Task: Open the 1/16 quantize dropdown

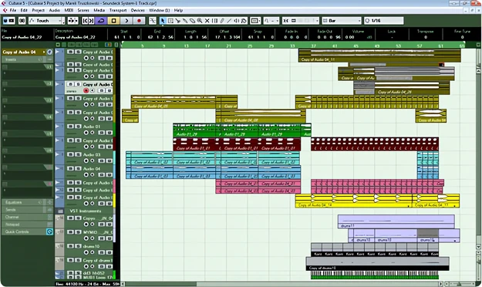Action: [x=383, y=21]
